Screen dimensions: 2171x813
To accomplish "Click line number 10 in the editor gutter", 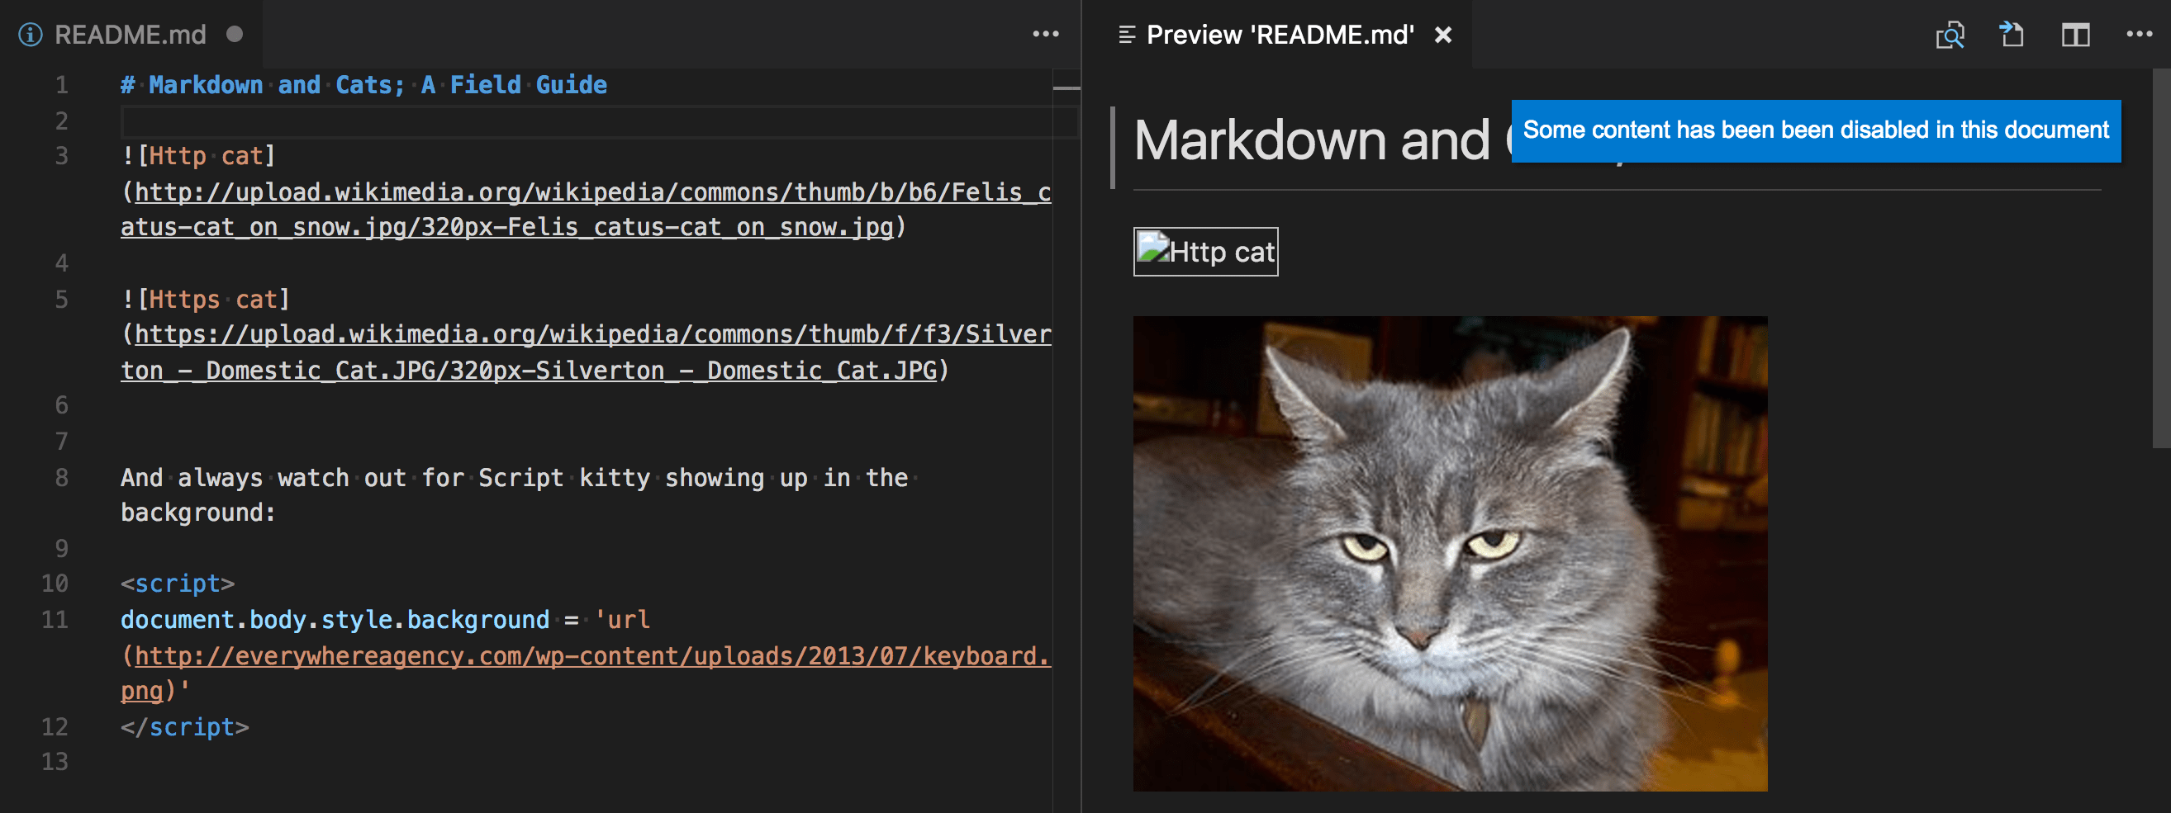I will tap(54, 584).
